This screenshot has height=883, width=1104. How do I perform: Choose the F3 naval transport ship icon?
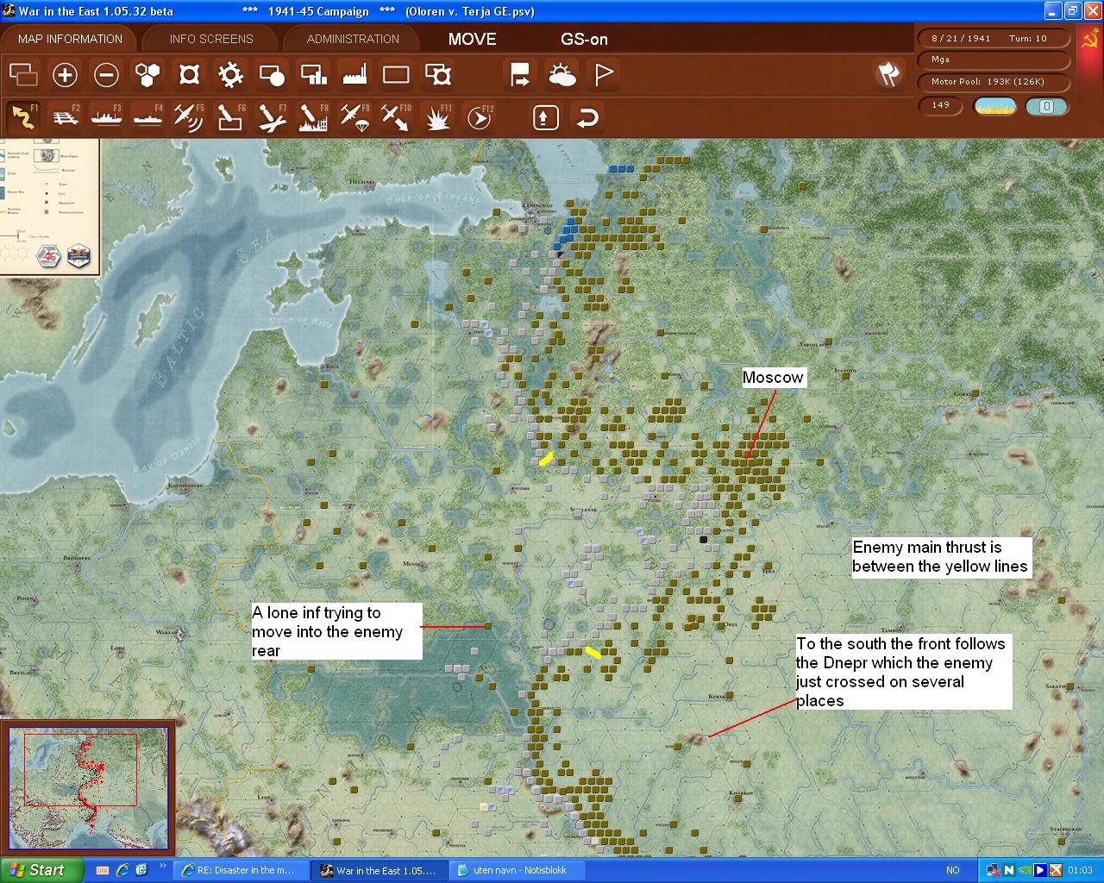[106, 117]
